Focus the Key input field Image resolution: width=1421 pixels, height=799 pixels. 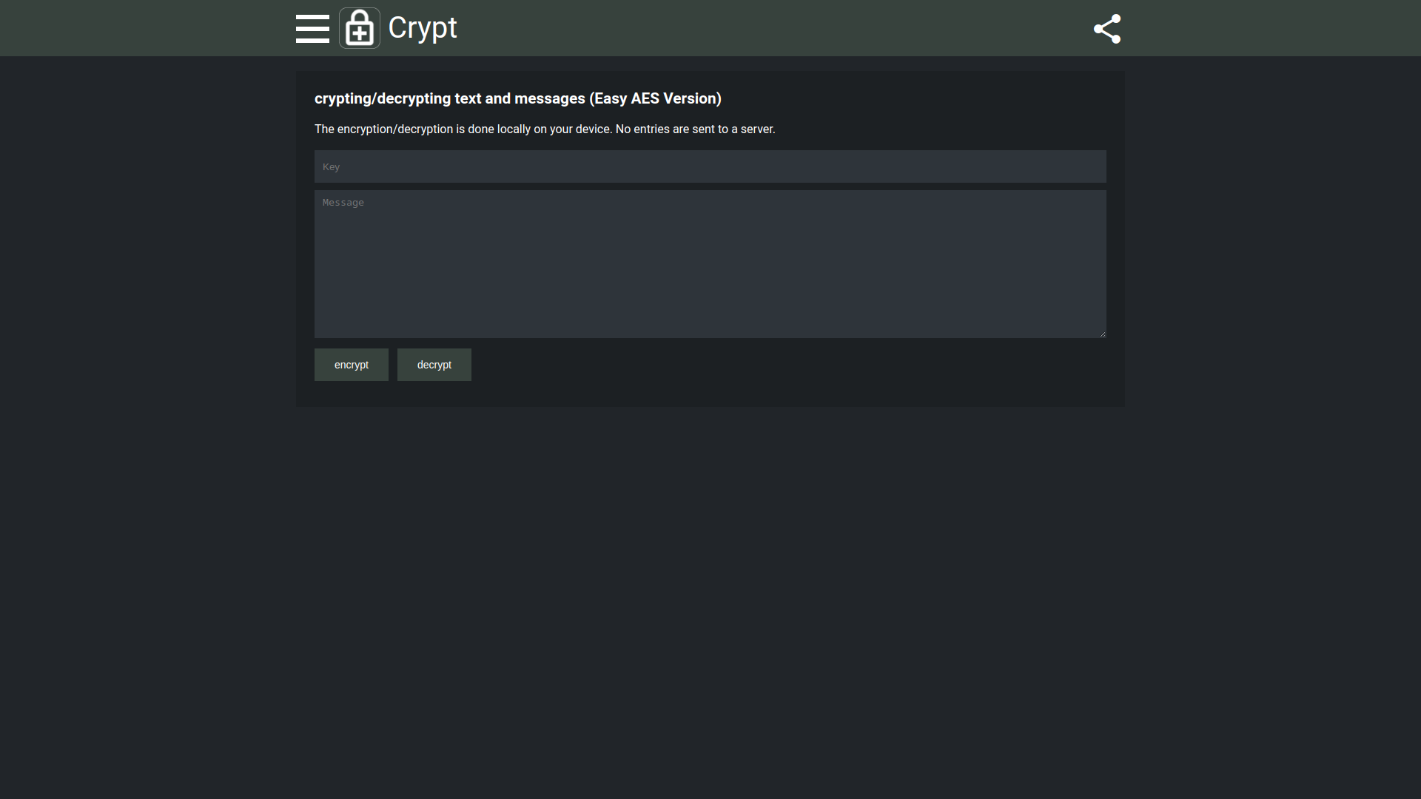tap(710, 166)
